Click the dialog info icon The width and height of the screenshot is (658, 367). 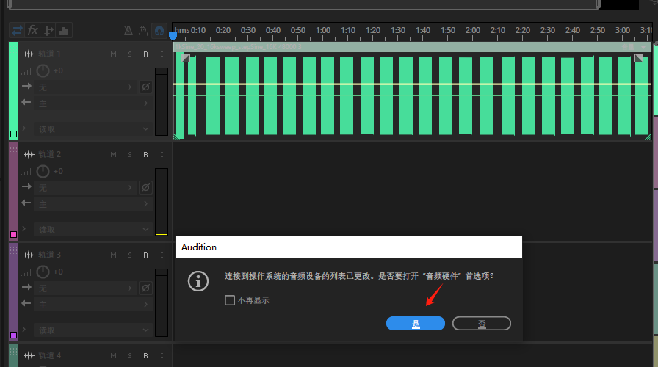tap(198, 281)
